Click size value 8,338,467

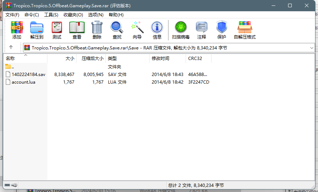(x=64, y=75)
